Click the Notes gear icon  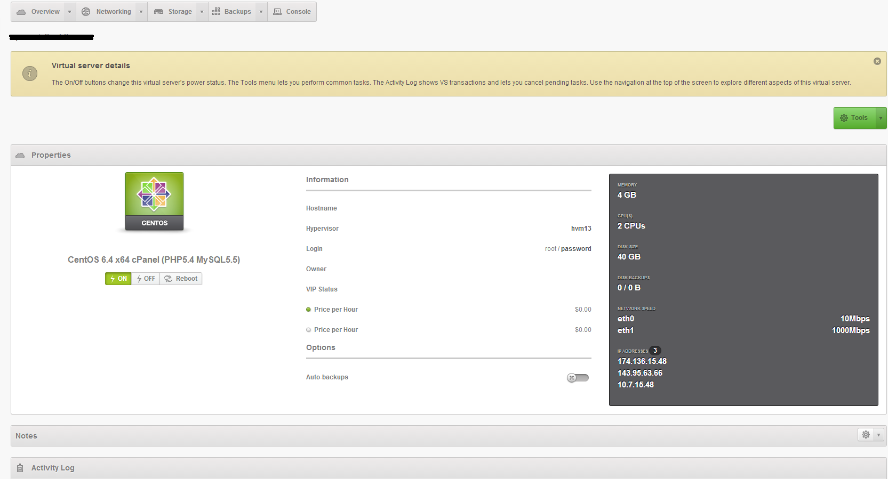866,435
